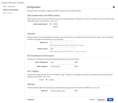Select Disable for Error Logging
The image size is (118, 103).
coord(47,80)
